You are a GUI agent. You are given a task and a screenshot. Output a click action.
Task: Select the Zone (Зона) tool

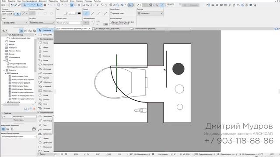pos(45,104)
